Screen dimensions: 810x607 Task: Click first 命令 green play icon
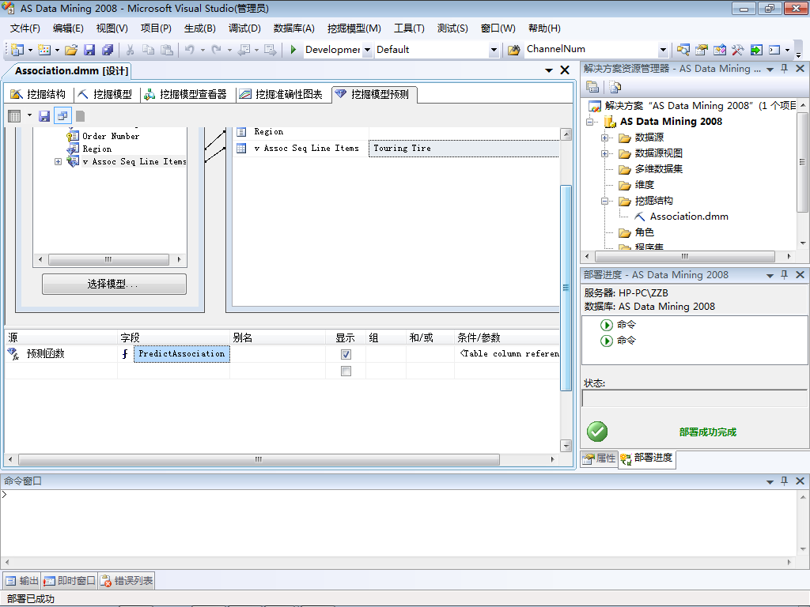pos(607,325)
